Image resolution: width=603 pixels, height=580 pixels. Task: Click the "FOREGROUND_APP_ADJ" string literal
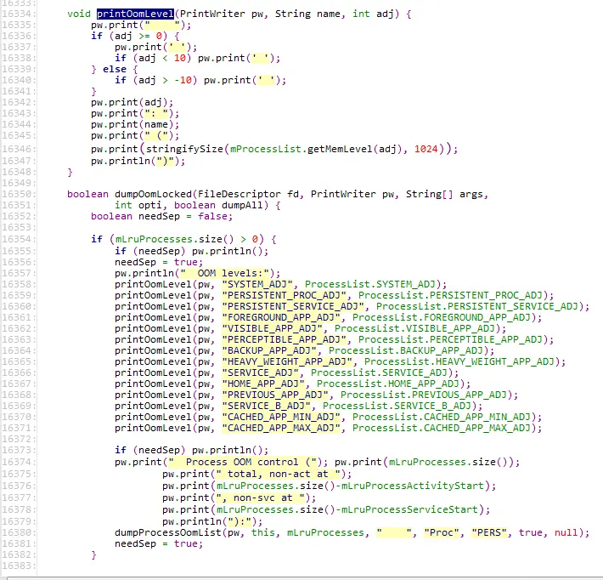click(281, 318)
